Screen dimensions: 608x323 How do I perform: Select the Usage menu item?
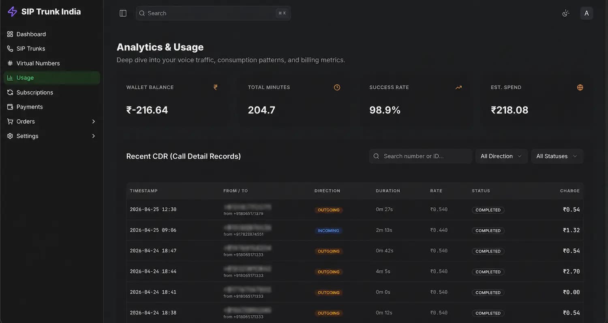[x=52, y=78]
